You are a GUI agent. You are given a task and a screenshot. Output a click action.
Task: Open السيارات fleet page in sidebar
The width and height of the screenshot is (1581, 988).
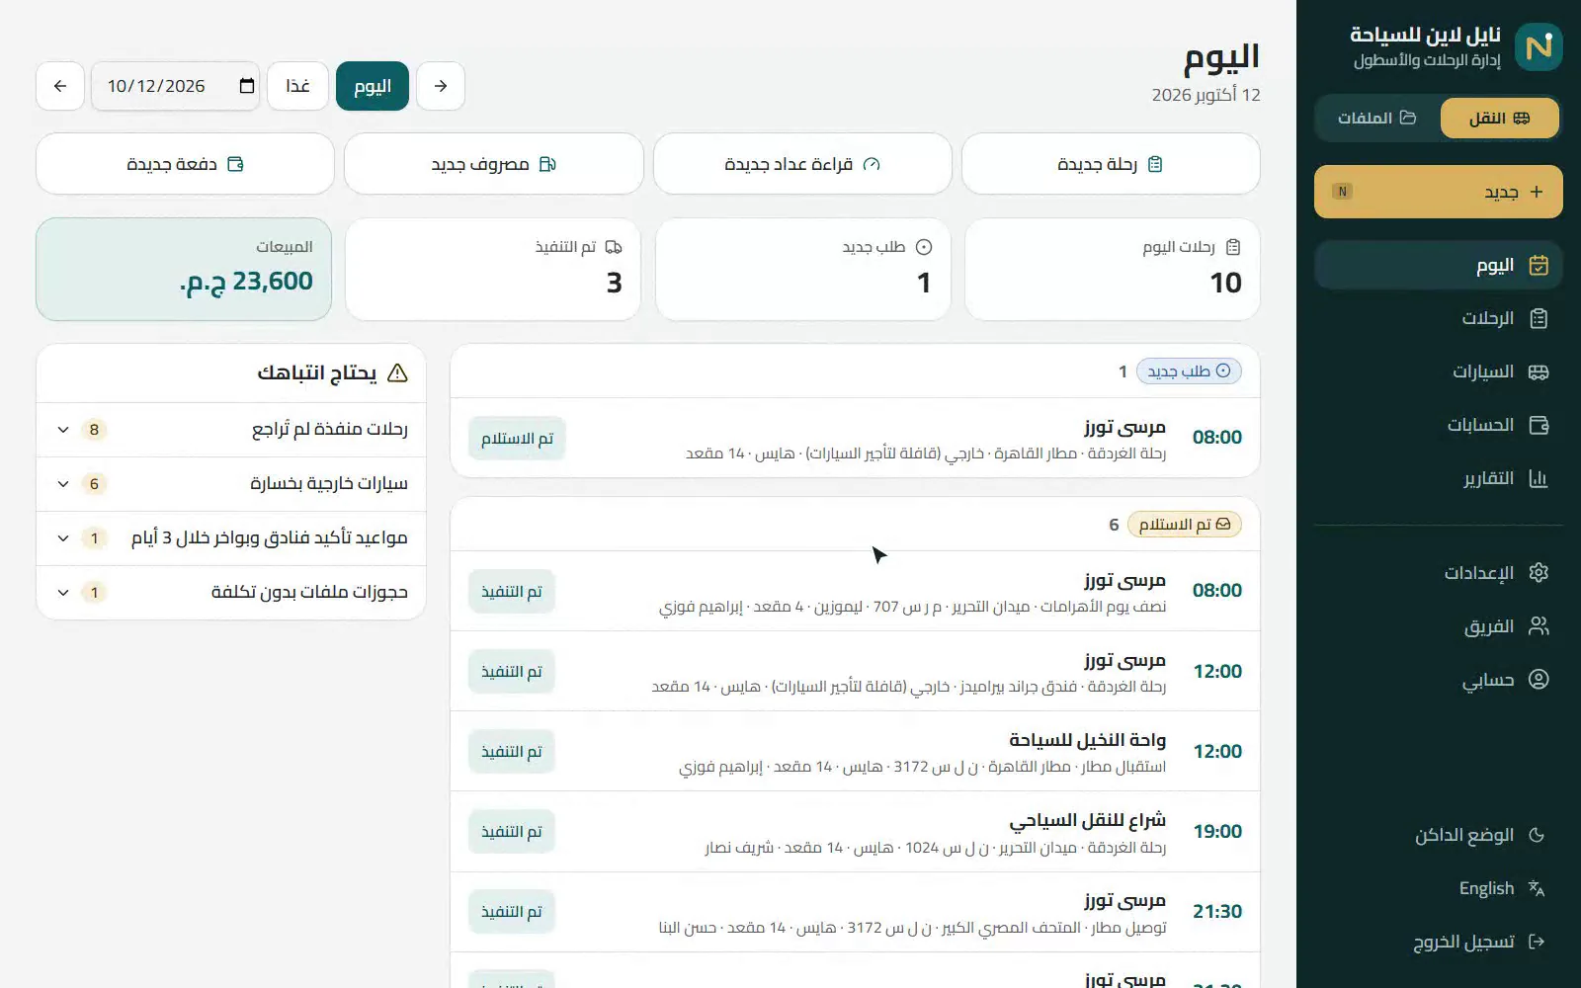1438,371
